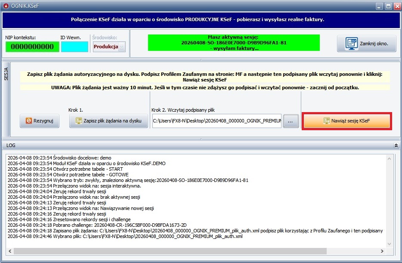Screen dimensions: 402x263
Task: Click the signed file path field
Action: point(216,121)
